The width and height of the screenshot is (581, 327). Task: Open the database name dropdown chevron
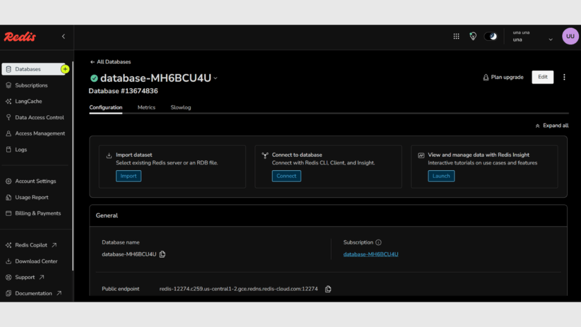pyautogui.click(x=216, y=78)
